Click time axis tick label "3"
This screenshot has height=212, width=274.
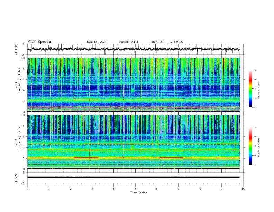coord(92,189)
